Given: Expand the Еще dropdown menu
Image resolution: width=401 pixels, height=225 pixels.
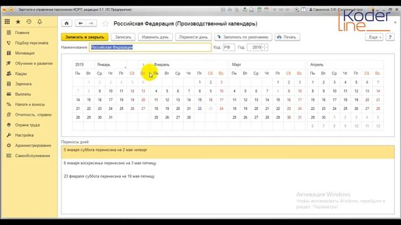Looking at the screenshot, I should [374, 37].
